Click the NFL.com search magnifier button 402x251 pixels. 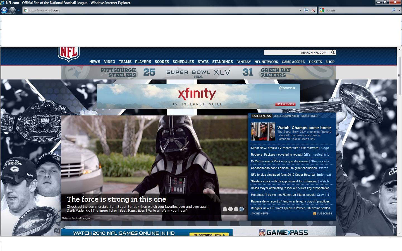click(x=332, y=52)
